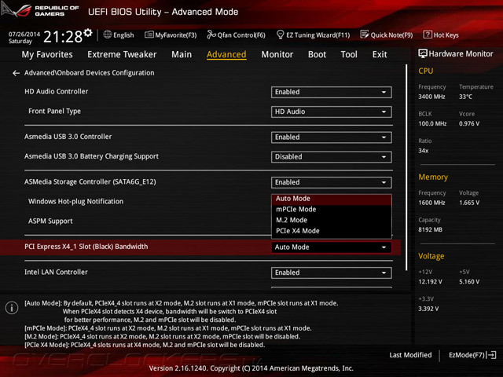Click the Intel LAN Controller label
This screenshot has height=377, width=503.
coord(56,273)
